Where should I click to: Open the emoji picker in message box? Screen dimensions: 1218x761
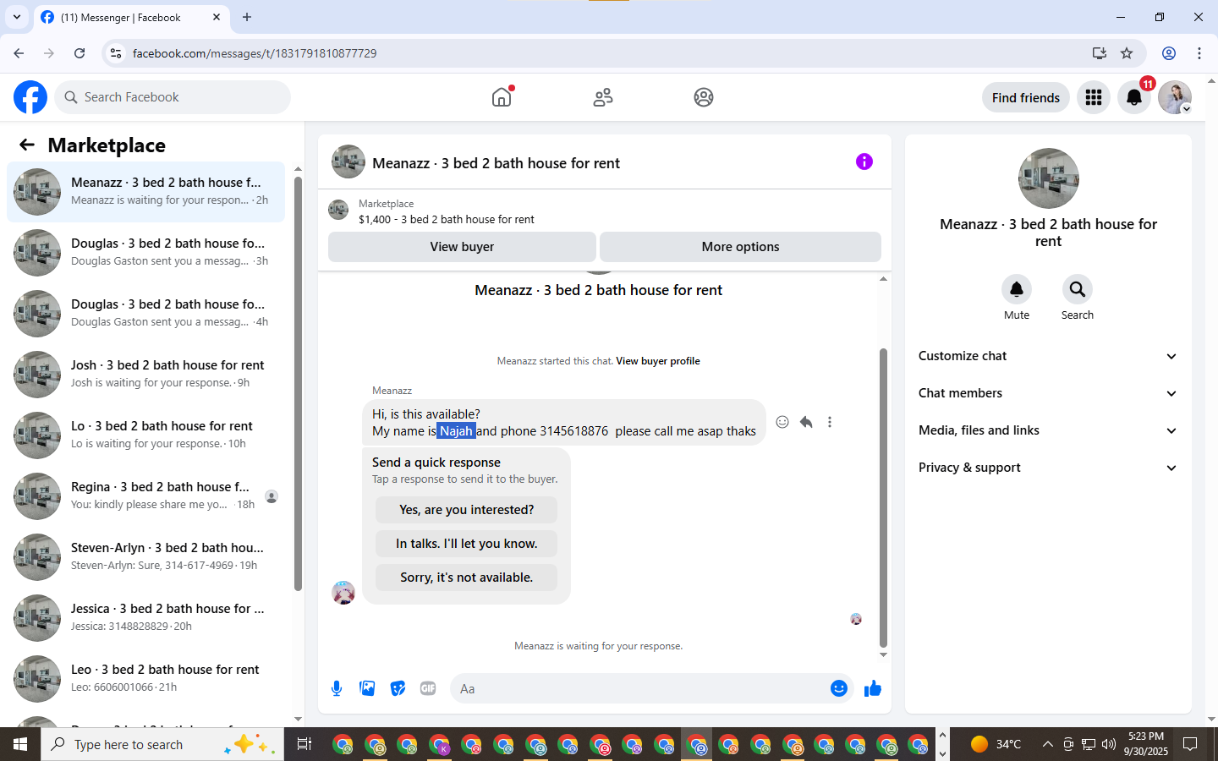click(839, 688)
